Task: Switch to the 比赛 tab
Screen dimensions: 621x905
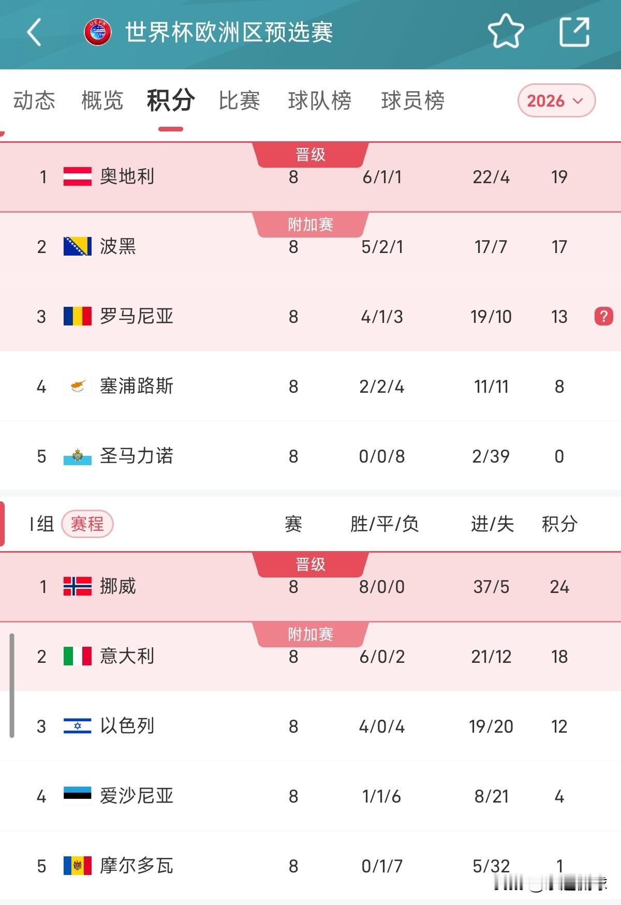Action: pyautogui.click(x=239, y=100)
